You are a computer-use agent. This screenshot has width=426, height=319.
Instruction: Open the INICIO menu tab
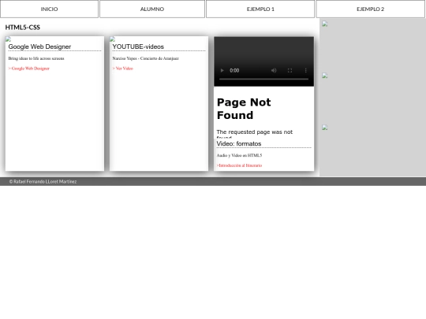(49, 9)
